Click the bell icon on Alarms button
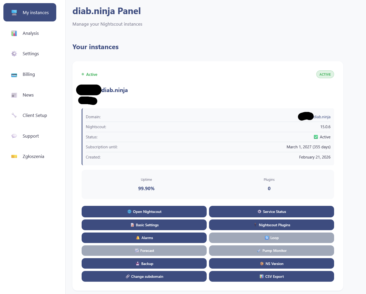The width and height of the screenshot is (366, 294). pyautogui.click(x=138, y=238)
